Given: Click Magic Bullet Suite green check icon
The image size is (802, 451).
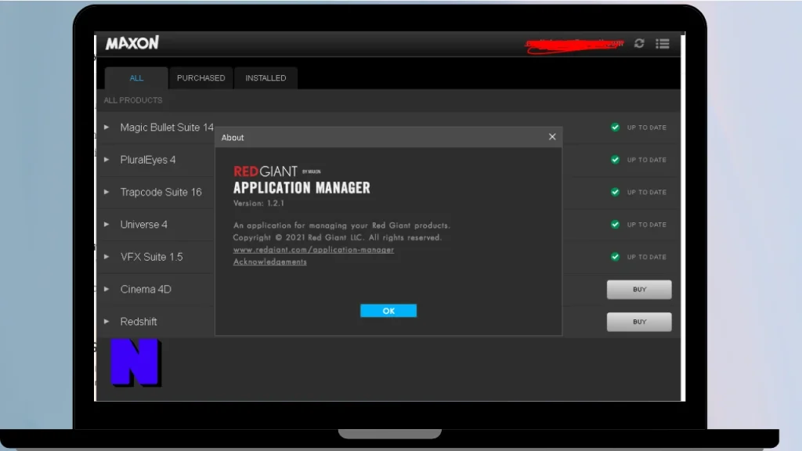Looking at the screenshot, I should (615, 128).
